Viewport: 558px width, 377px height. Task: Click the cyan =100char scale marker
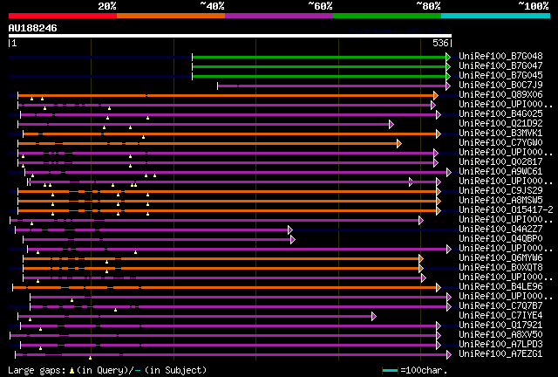coord(390,371)
